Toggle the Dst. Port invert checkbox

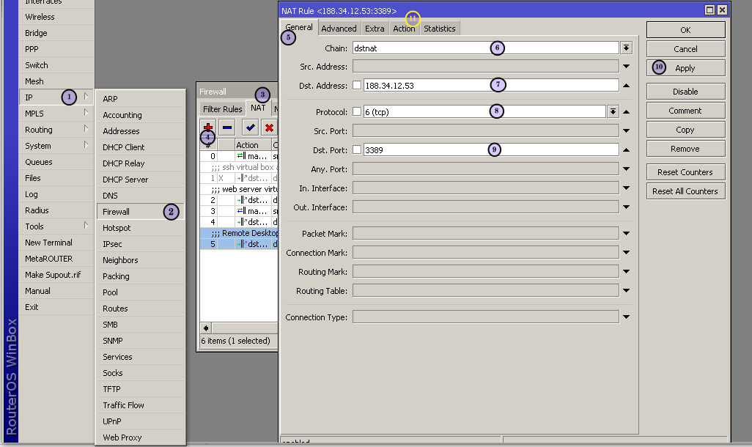357,149
